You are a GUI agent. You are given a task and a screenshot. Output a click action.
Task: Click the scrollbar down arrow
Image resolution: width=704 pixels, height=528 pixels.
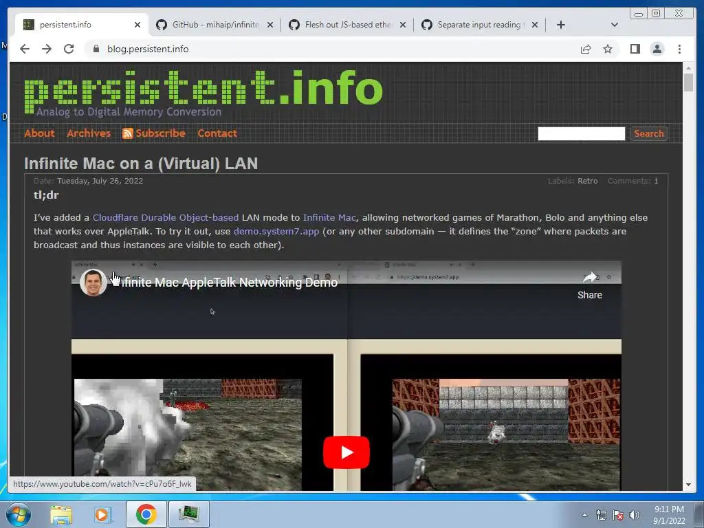click(x=688, y=485)
